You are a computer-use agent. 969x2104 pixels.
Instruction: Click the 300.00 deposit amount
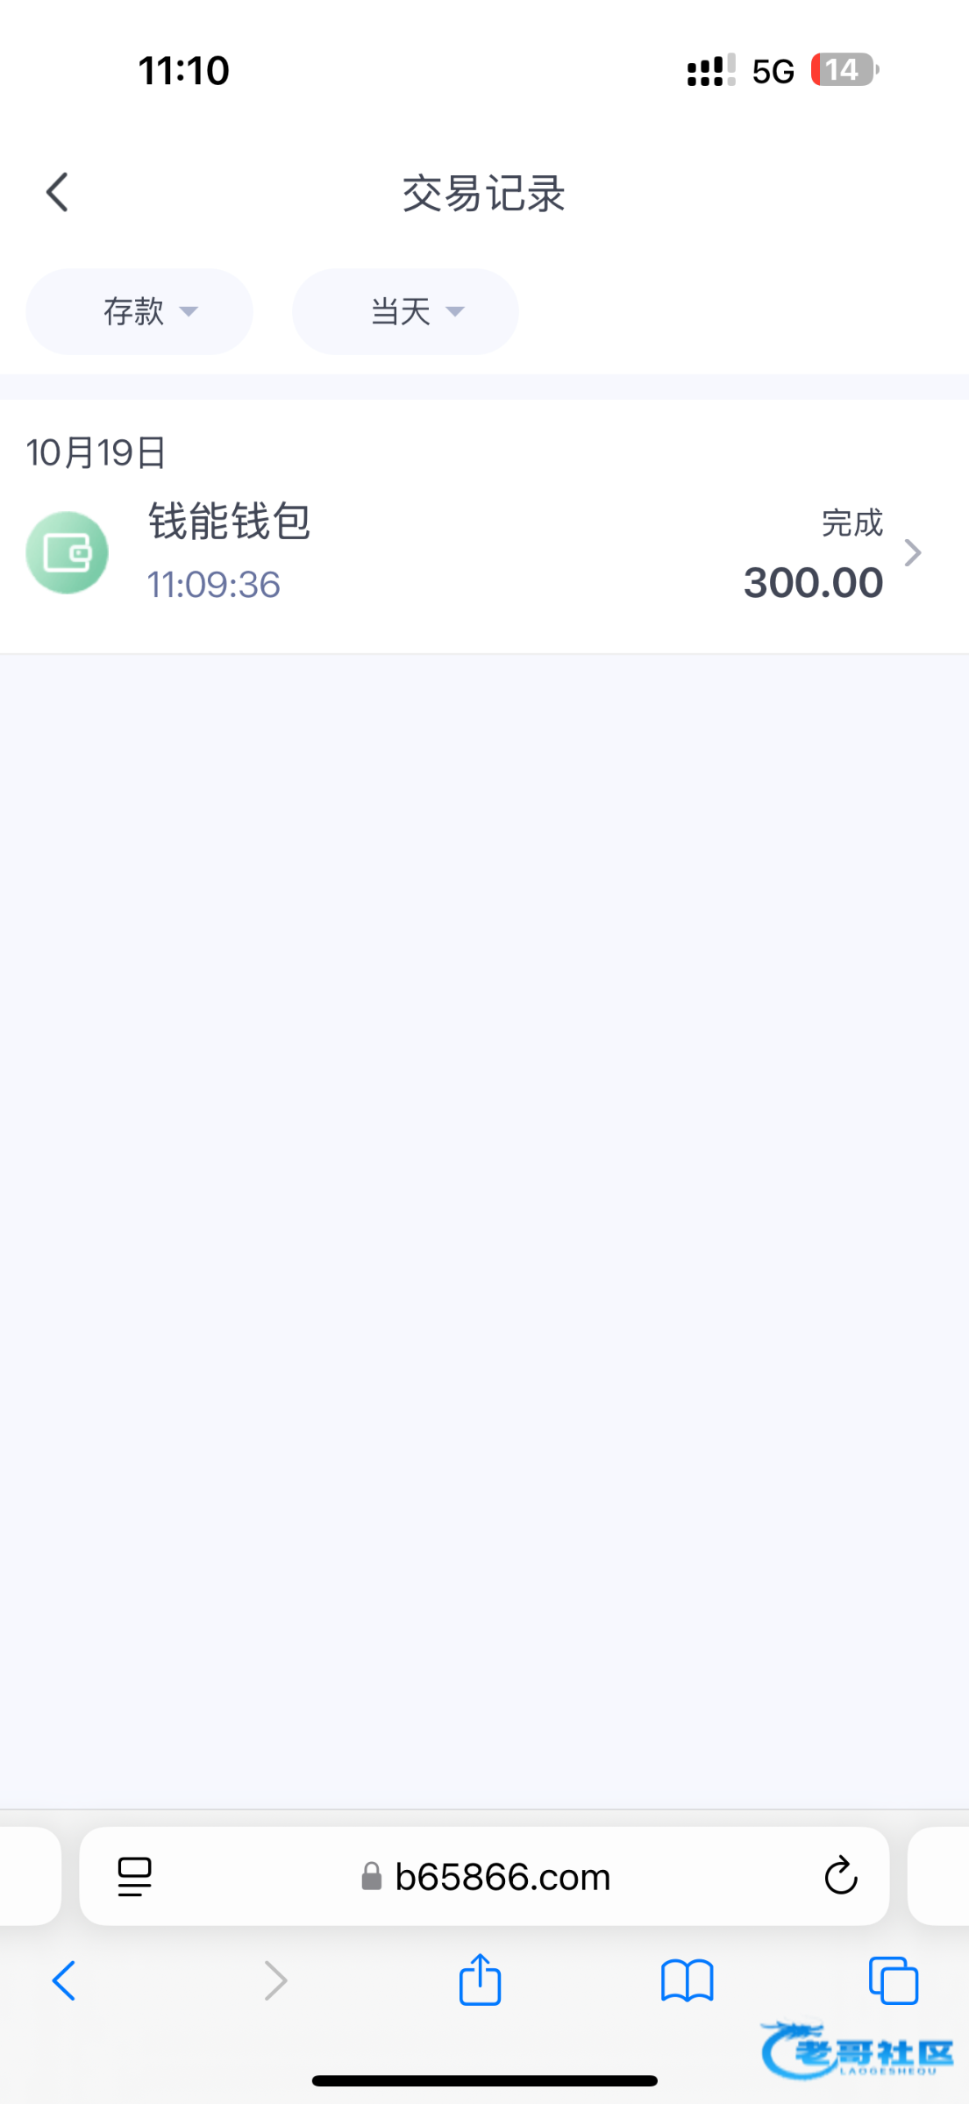pos(813,583)
